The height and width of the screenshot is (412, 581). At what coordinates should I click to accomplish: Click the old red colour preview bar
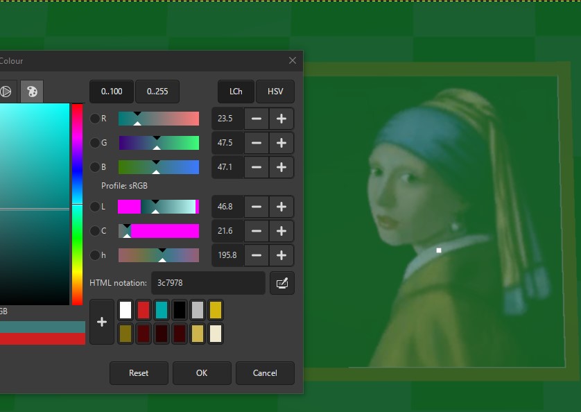click(x=42, y=339)
